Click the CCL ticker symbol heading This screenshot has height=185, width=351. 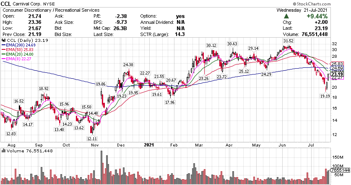6,4
